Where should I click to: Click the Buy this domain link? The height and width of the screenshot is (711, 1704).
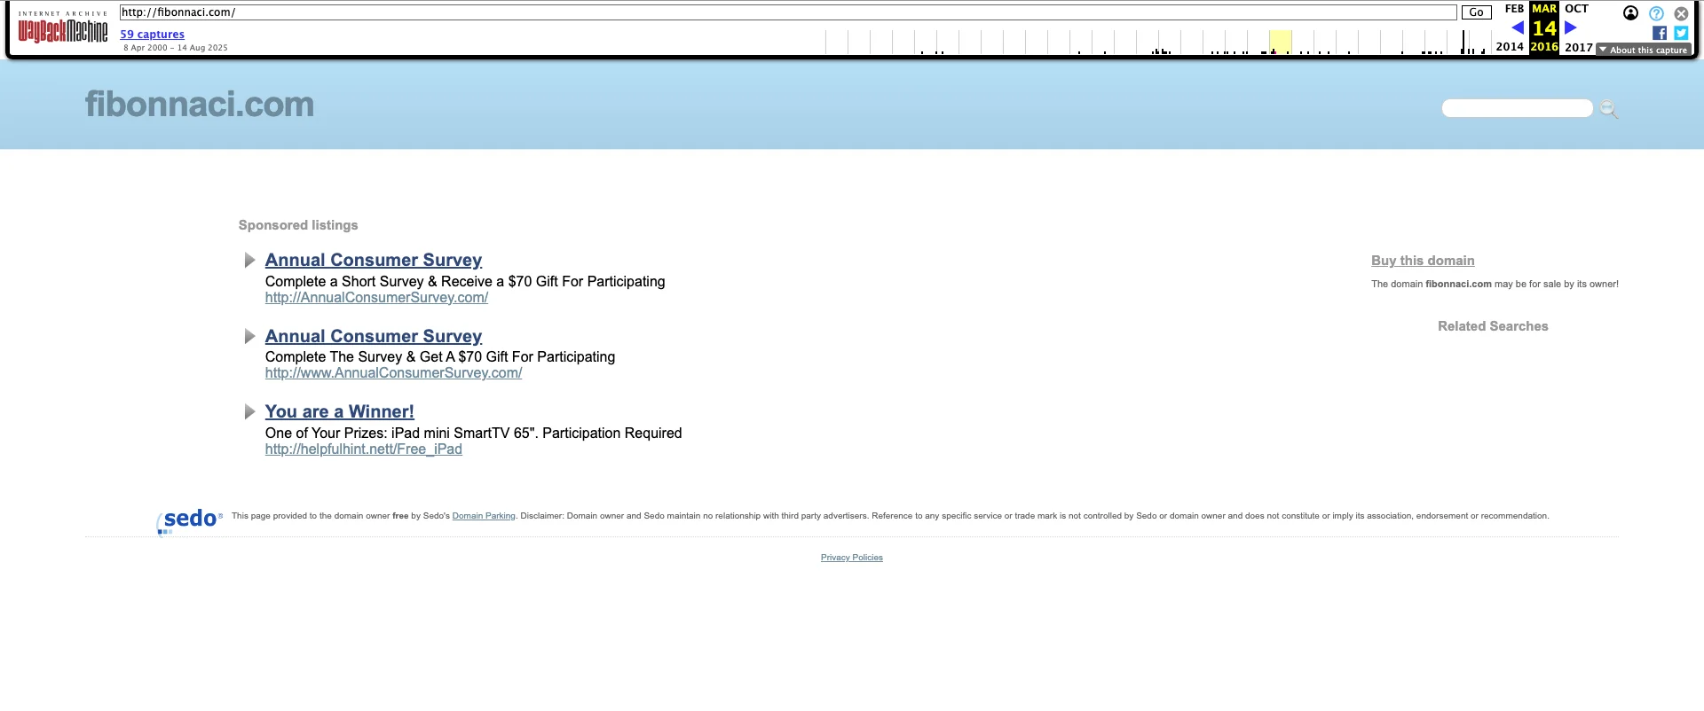1423,260
